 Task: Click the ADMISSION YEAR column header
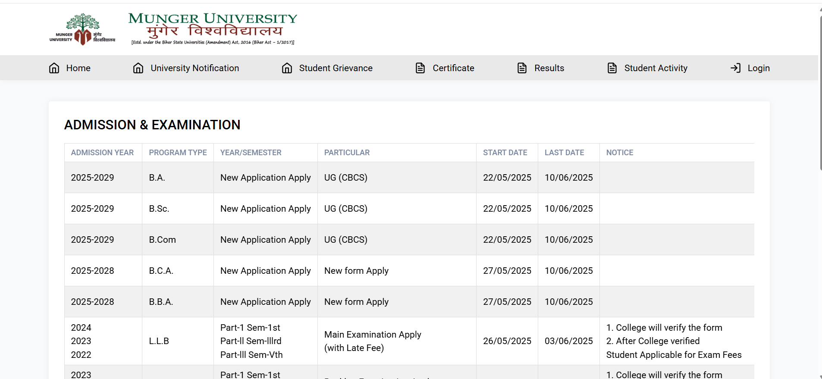tap(102, 153)
